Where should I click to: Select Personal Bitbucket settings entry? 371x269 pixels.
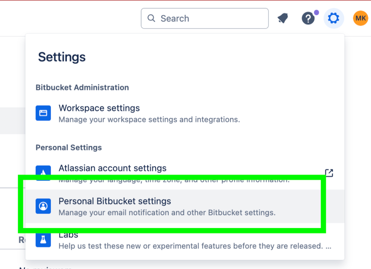(185, 206)
